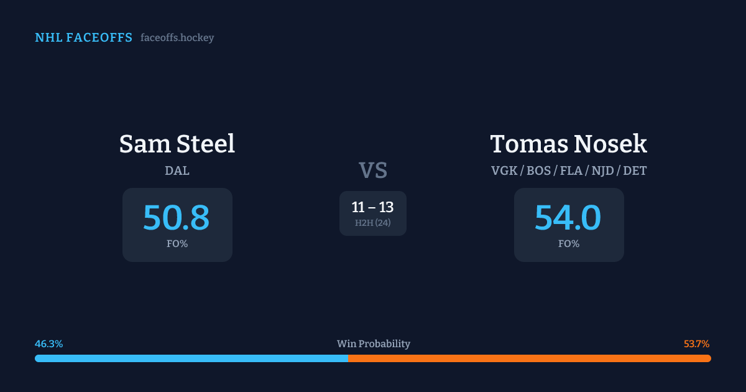Click the NHL FACEOFFS header title
Screen dimensions: 746x392
83,38
